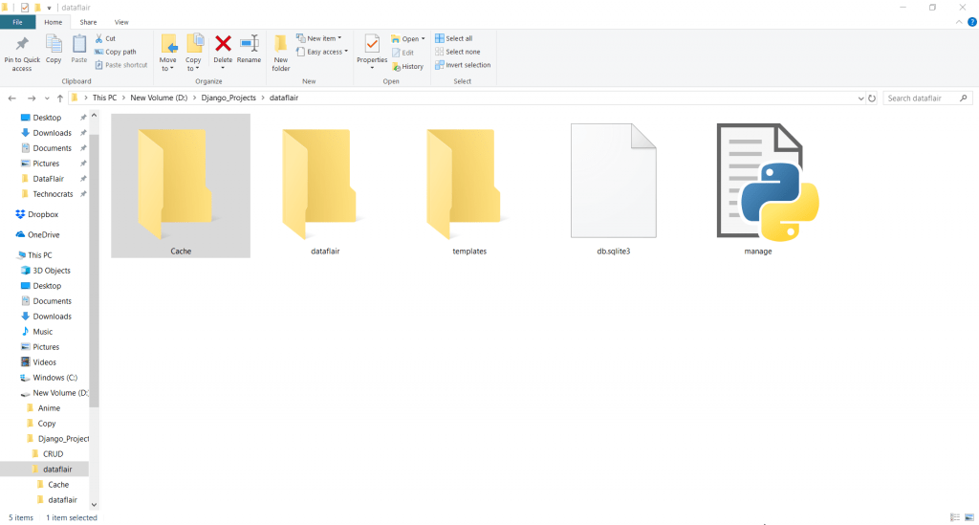Switch to large icons view layout
The image size is (979, 525).
(x=969, y=517)
